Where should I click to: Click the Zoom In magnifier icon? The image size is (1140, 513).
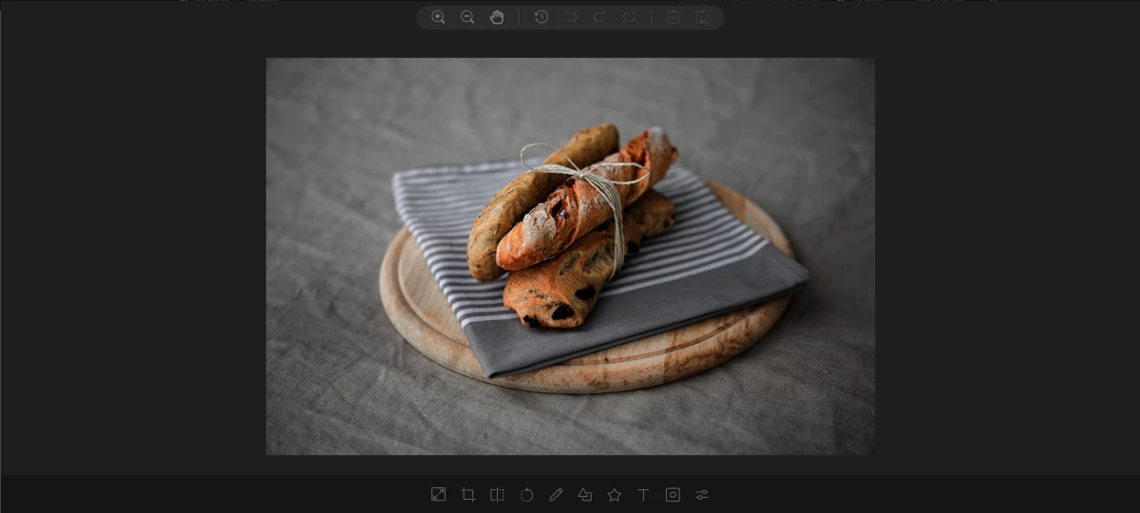coord(438,17)
